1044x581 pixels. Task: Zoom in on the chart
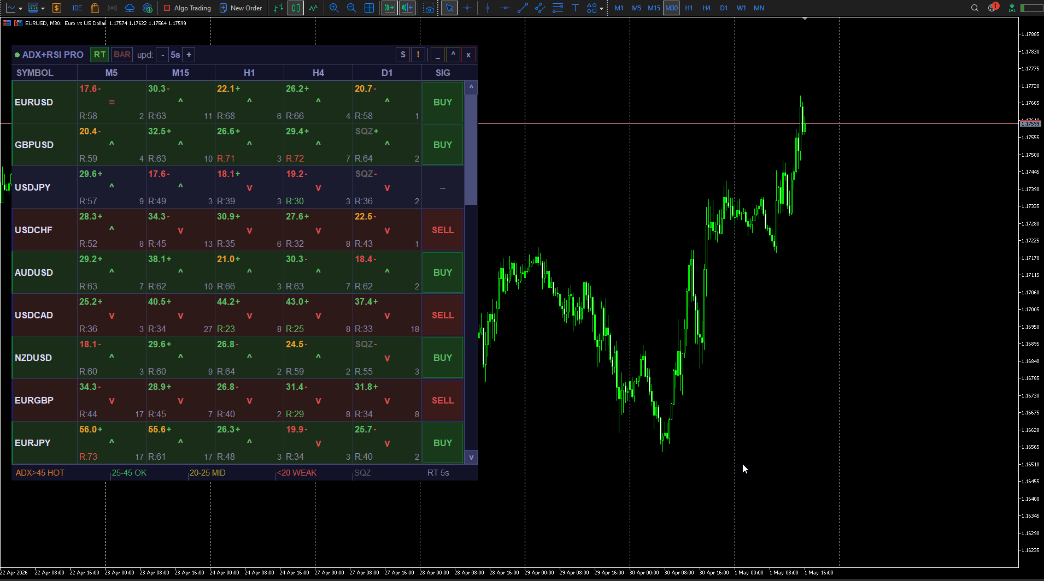click(x=334, y=8)
